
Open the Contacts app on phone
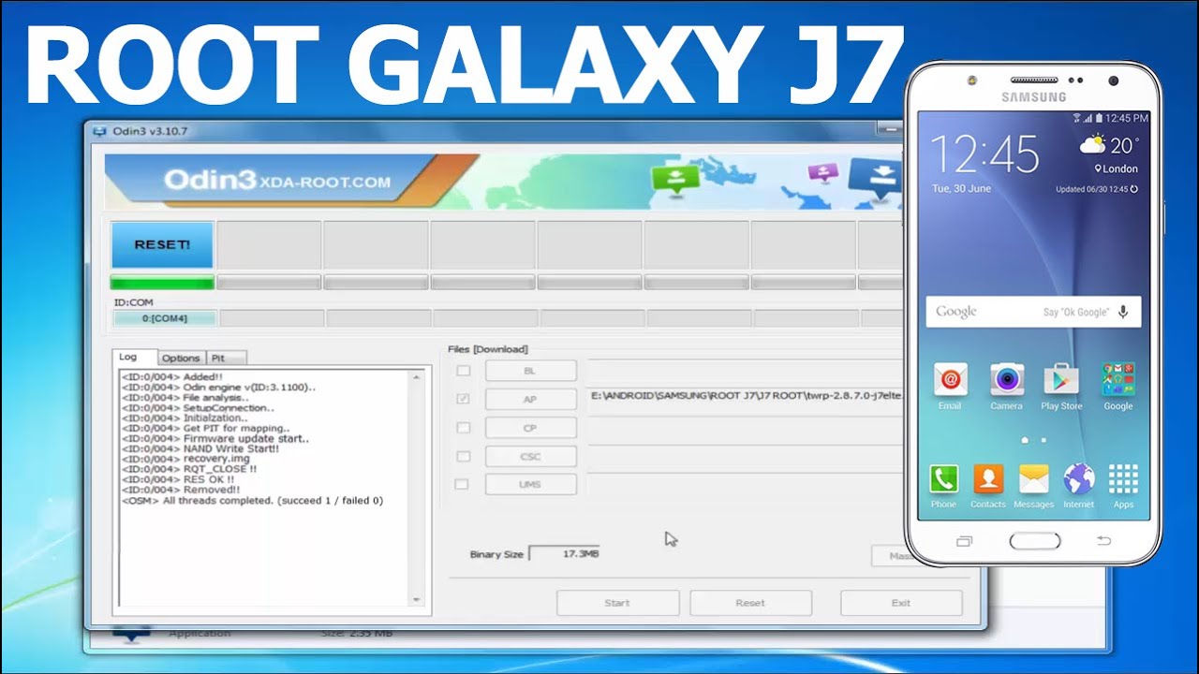988,485
